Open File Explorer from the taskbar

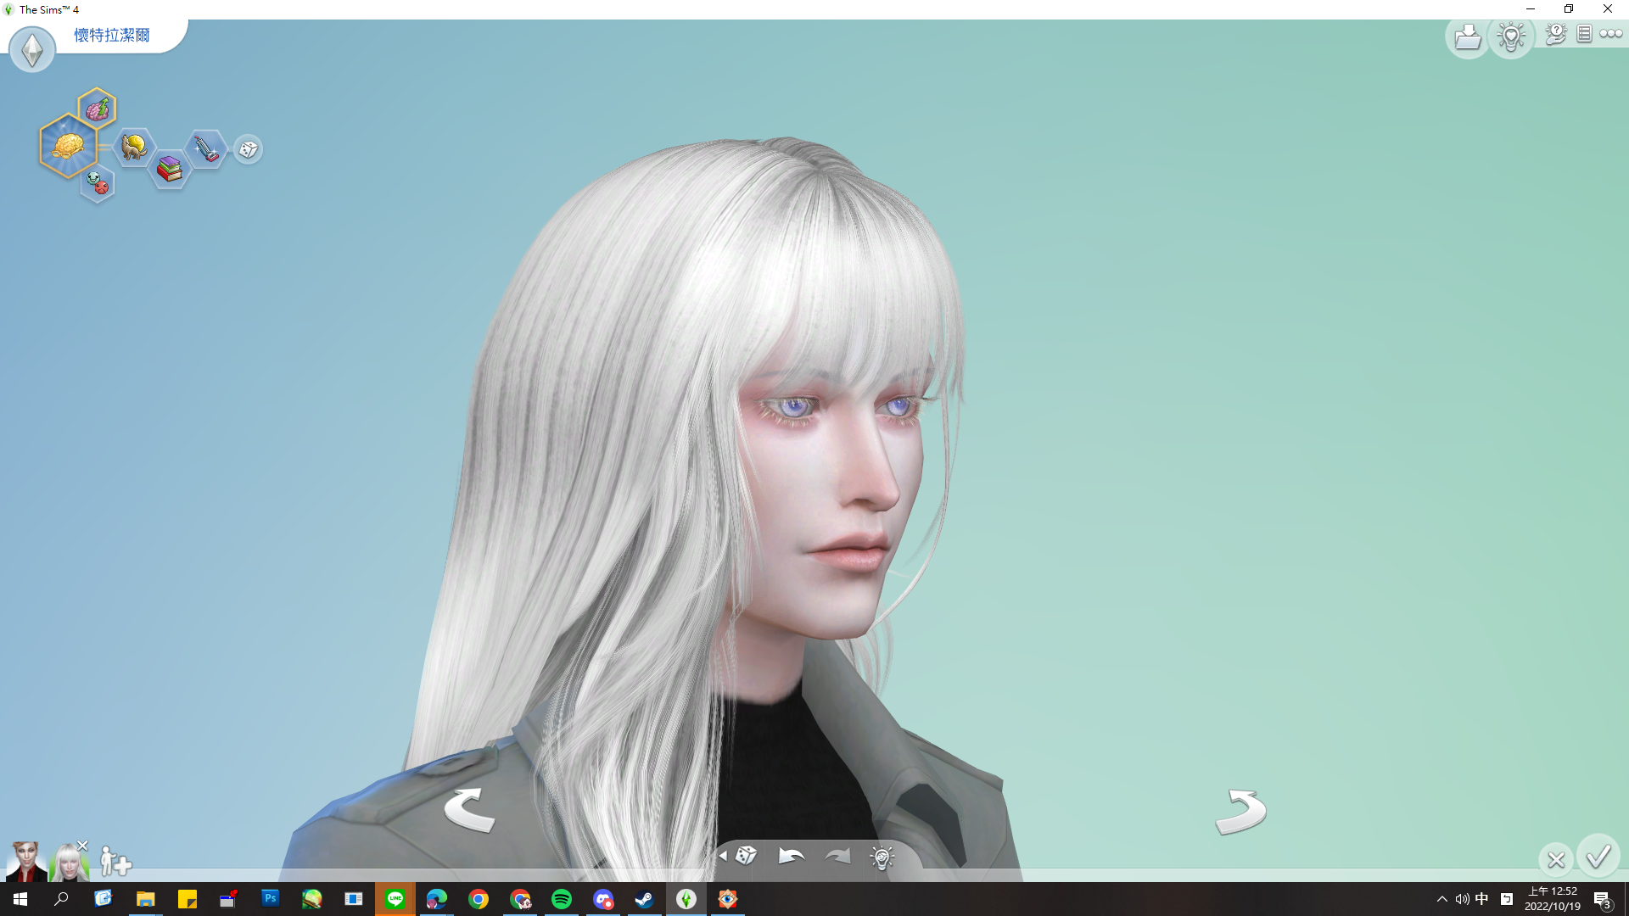[145, 899]
